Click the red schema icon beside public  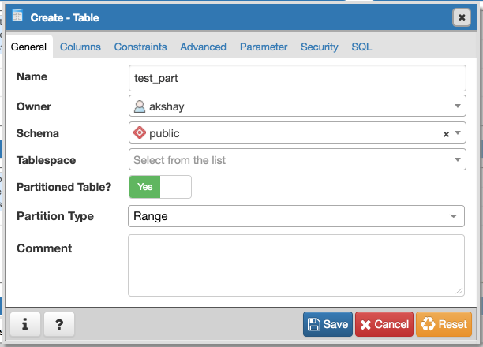(140, 133)
